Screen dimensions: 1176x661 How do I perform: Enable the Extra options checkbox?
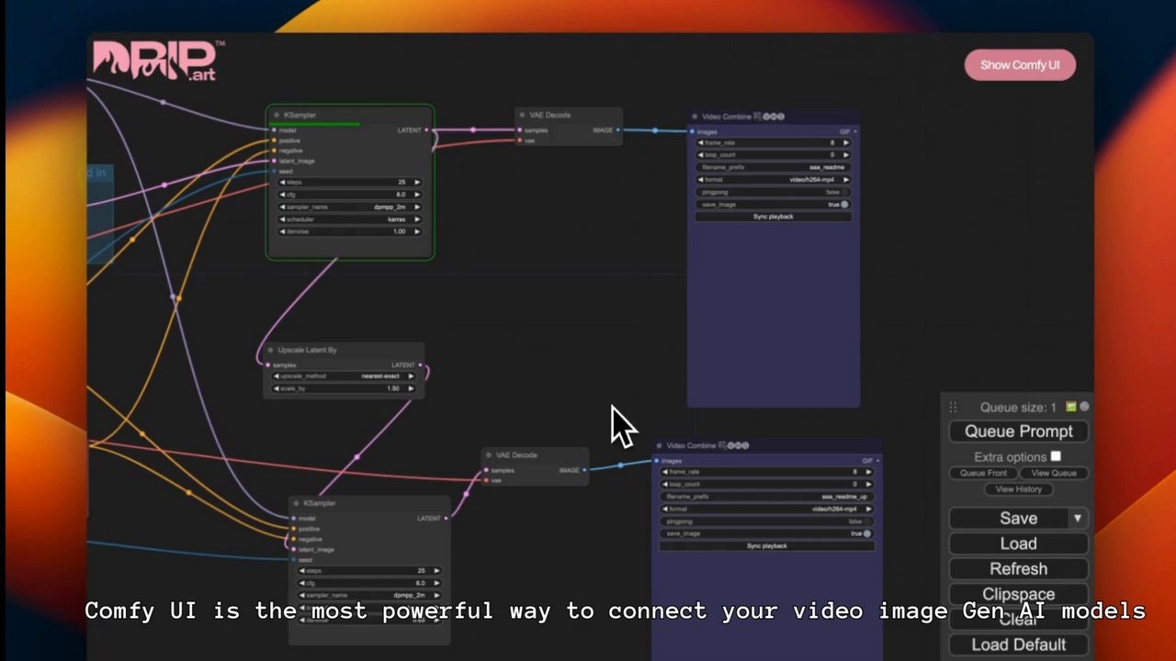click(x=1056, y=456)
